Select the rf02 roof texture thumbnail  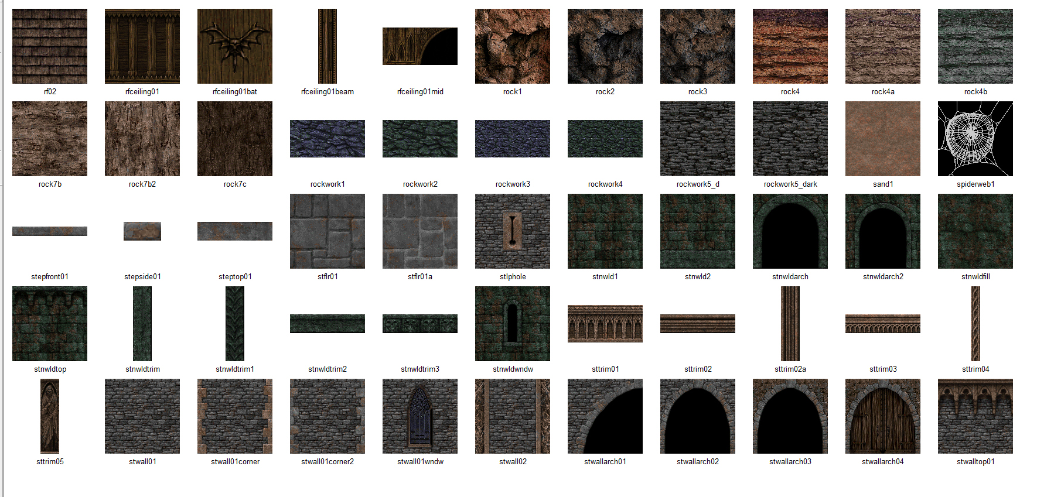click(x=50, y=46)
